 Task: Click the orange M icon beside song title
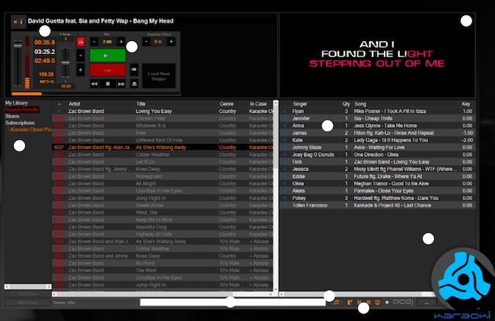click(14, 22)
